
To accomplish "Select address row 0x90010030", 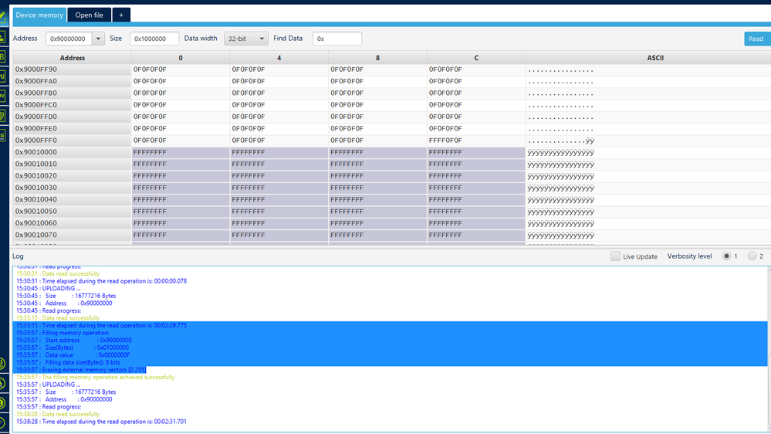I will click(72, 188).
